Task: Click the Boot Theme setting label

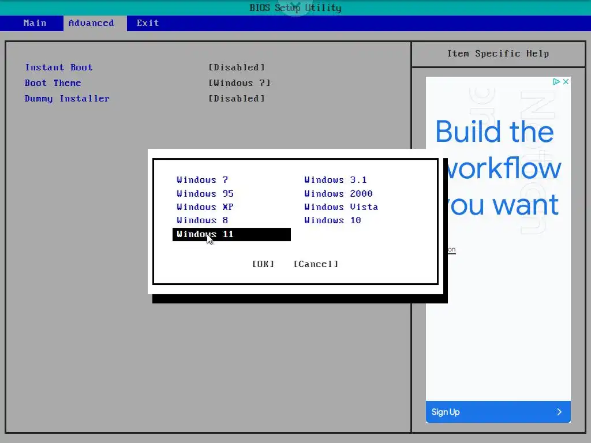Action: tap(53, 83)
